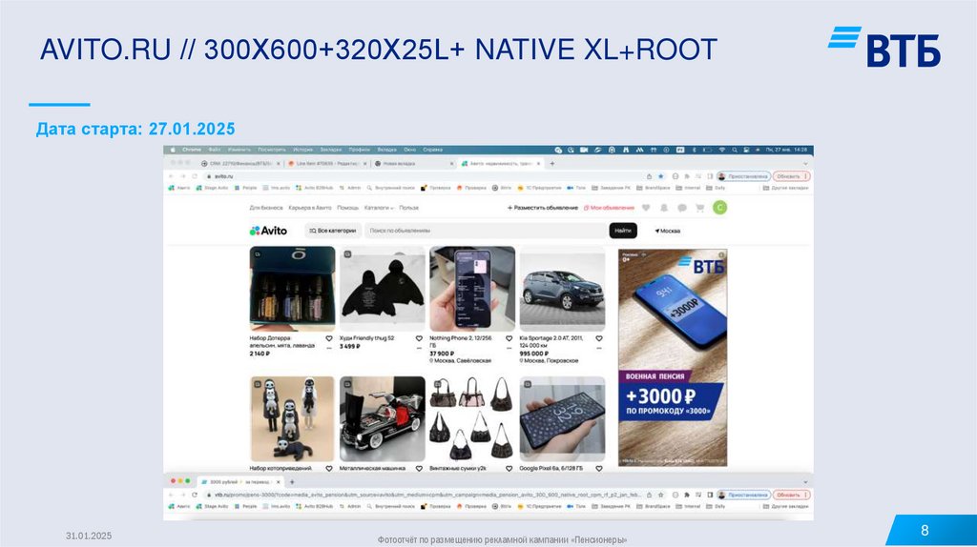The image size is (977, 547).
Task: Open Другие закладки folder in avito.ru window
Action: [785, 188]
